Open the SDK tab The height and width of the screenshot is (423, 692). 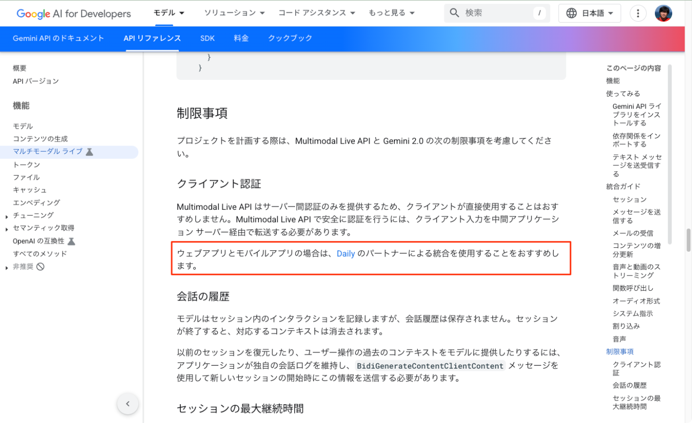point(208,38)
